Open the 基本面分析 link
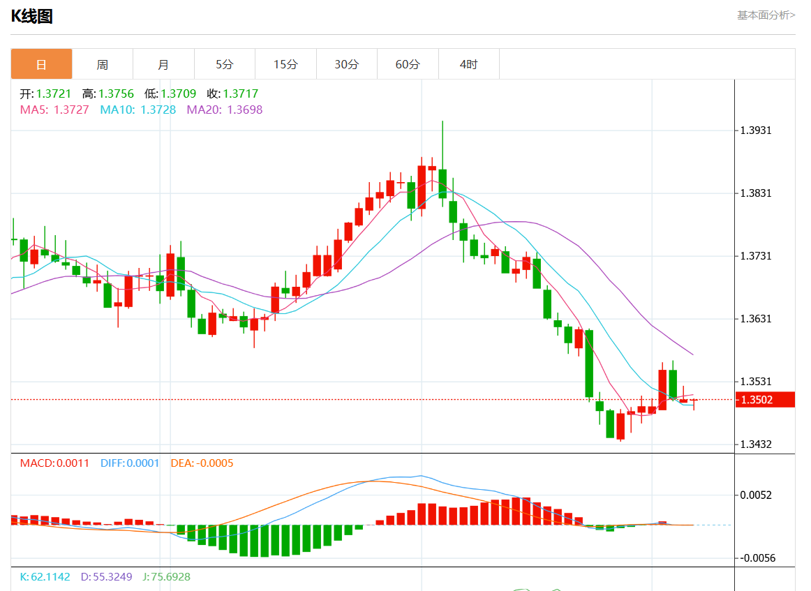This screenshot has height=591, width=811. (766, 15)
